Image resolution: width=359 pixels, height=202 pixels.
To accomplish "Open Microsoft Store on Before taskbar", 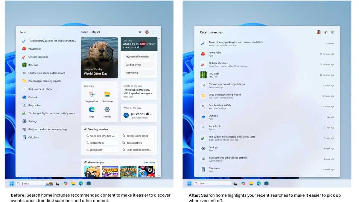I will point(89,183).
